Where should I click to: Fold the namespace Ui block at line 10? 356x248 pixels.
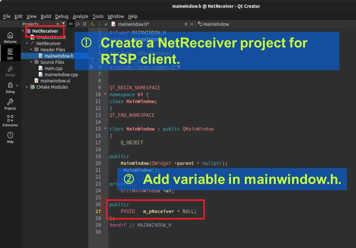(105, 94)
